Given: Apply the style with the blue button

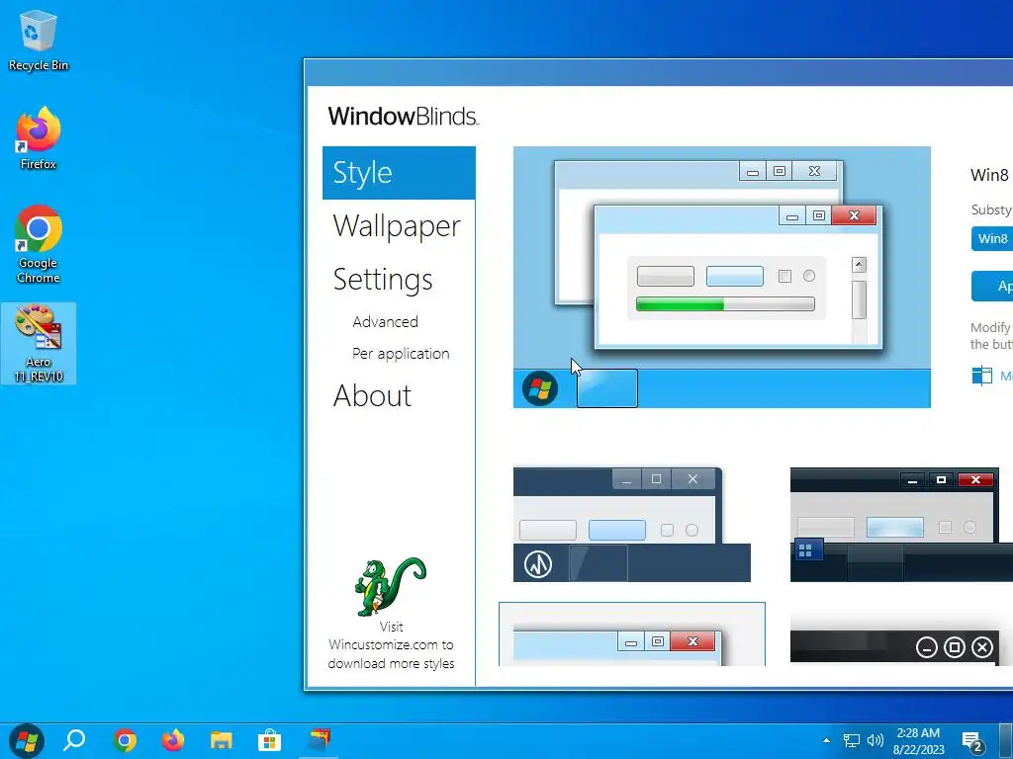Looking at the screenshot, I should [992, 286].
